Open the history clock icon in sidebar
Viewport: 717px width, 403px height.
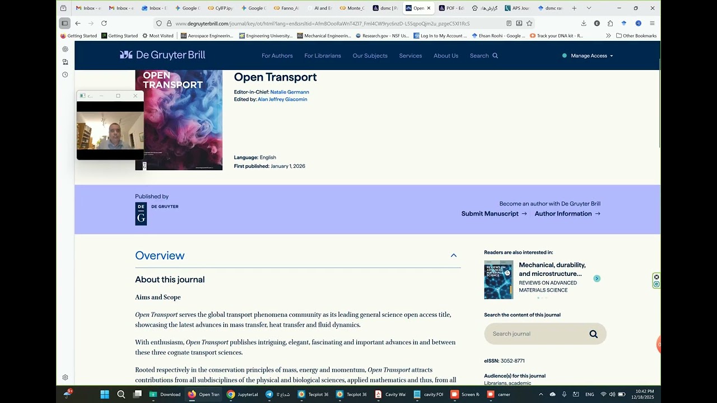tap(65, 74)
